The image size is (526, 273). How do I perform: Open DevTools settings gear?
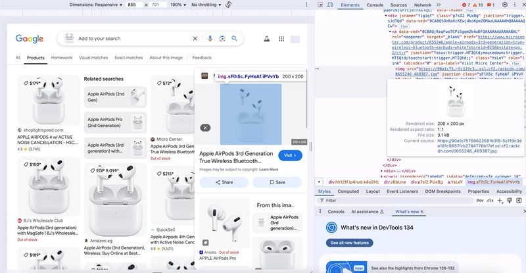(505, 5)
